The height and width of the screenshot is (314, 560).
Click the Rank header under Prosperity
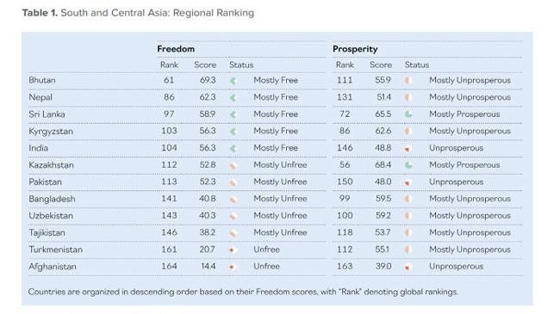pyautogui.click(x=345, y=65)
